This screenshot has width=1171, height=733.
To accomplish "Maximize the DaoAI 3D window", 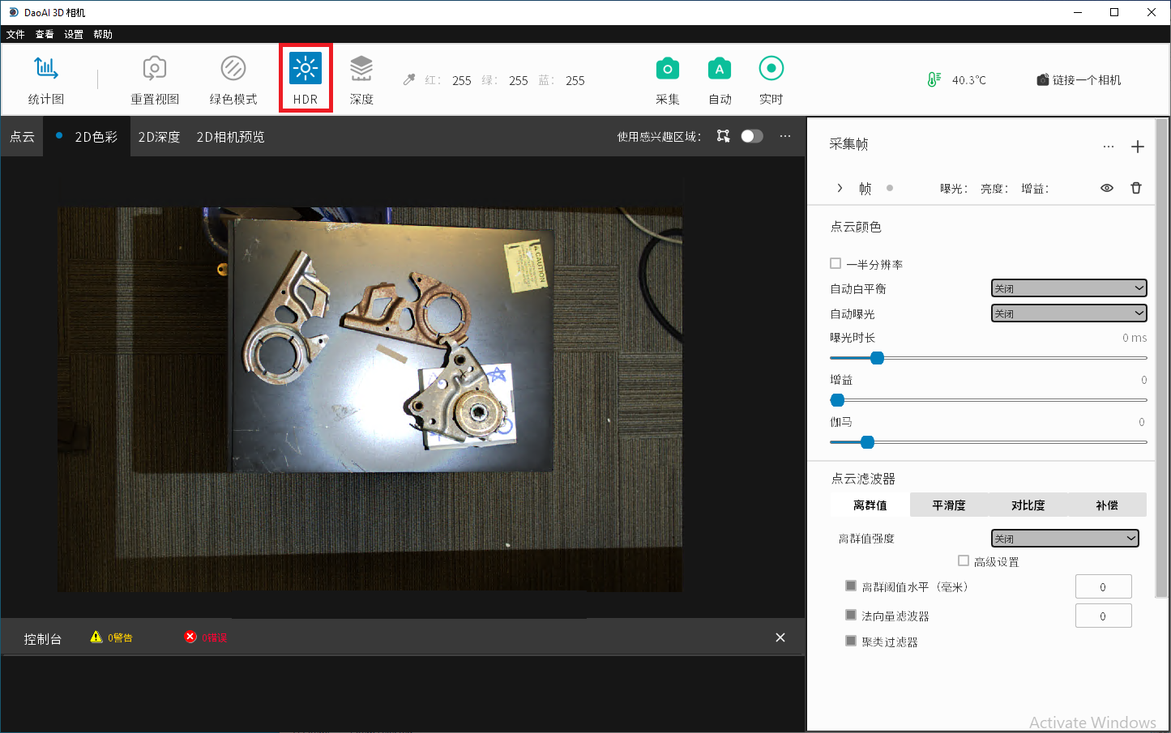I will pos(1114,12).
